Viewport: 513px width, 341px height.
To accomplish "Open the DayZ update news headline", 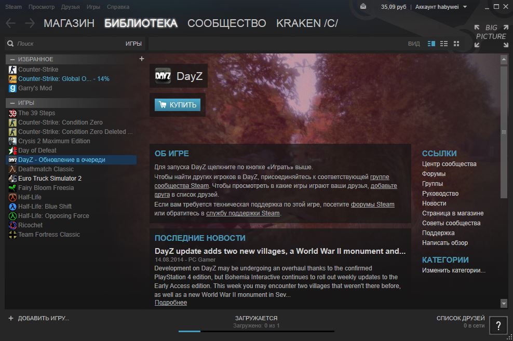I will pyautogui.click(x=280, y=251).
